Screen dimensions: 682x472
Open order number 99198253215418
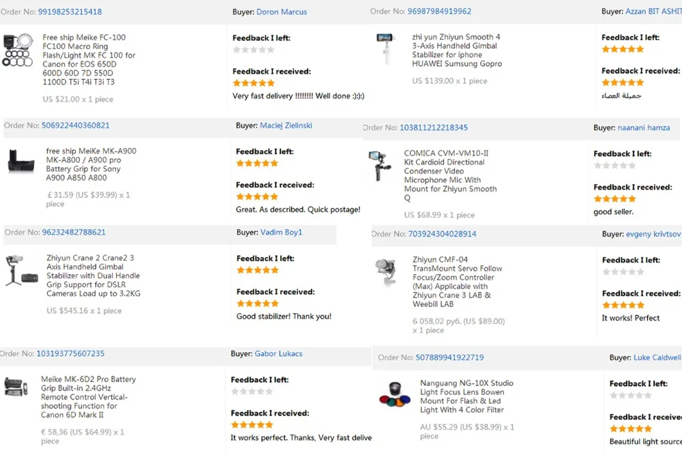(70, 12)
